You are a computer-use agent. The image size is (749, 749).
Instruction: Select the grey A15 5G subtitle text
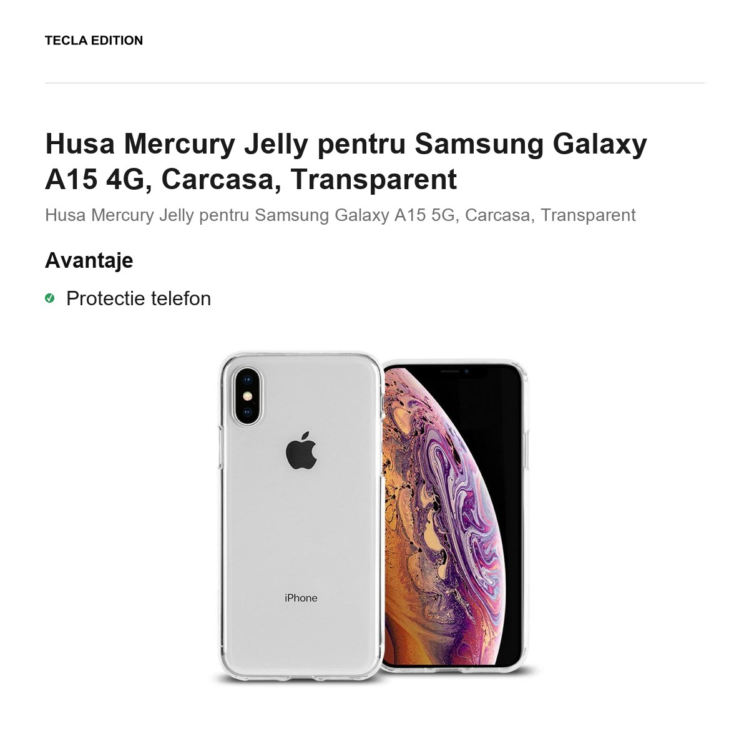(x=340, y=215)
